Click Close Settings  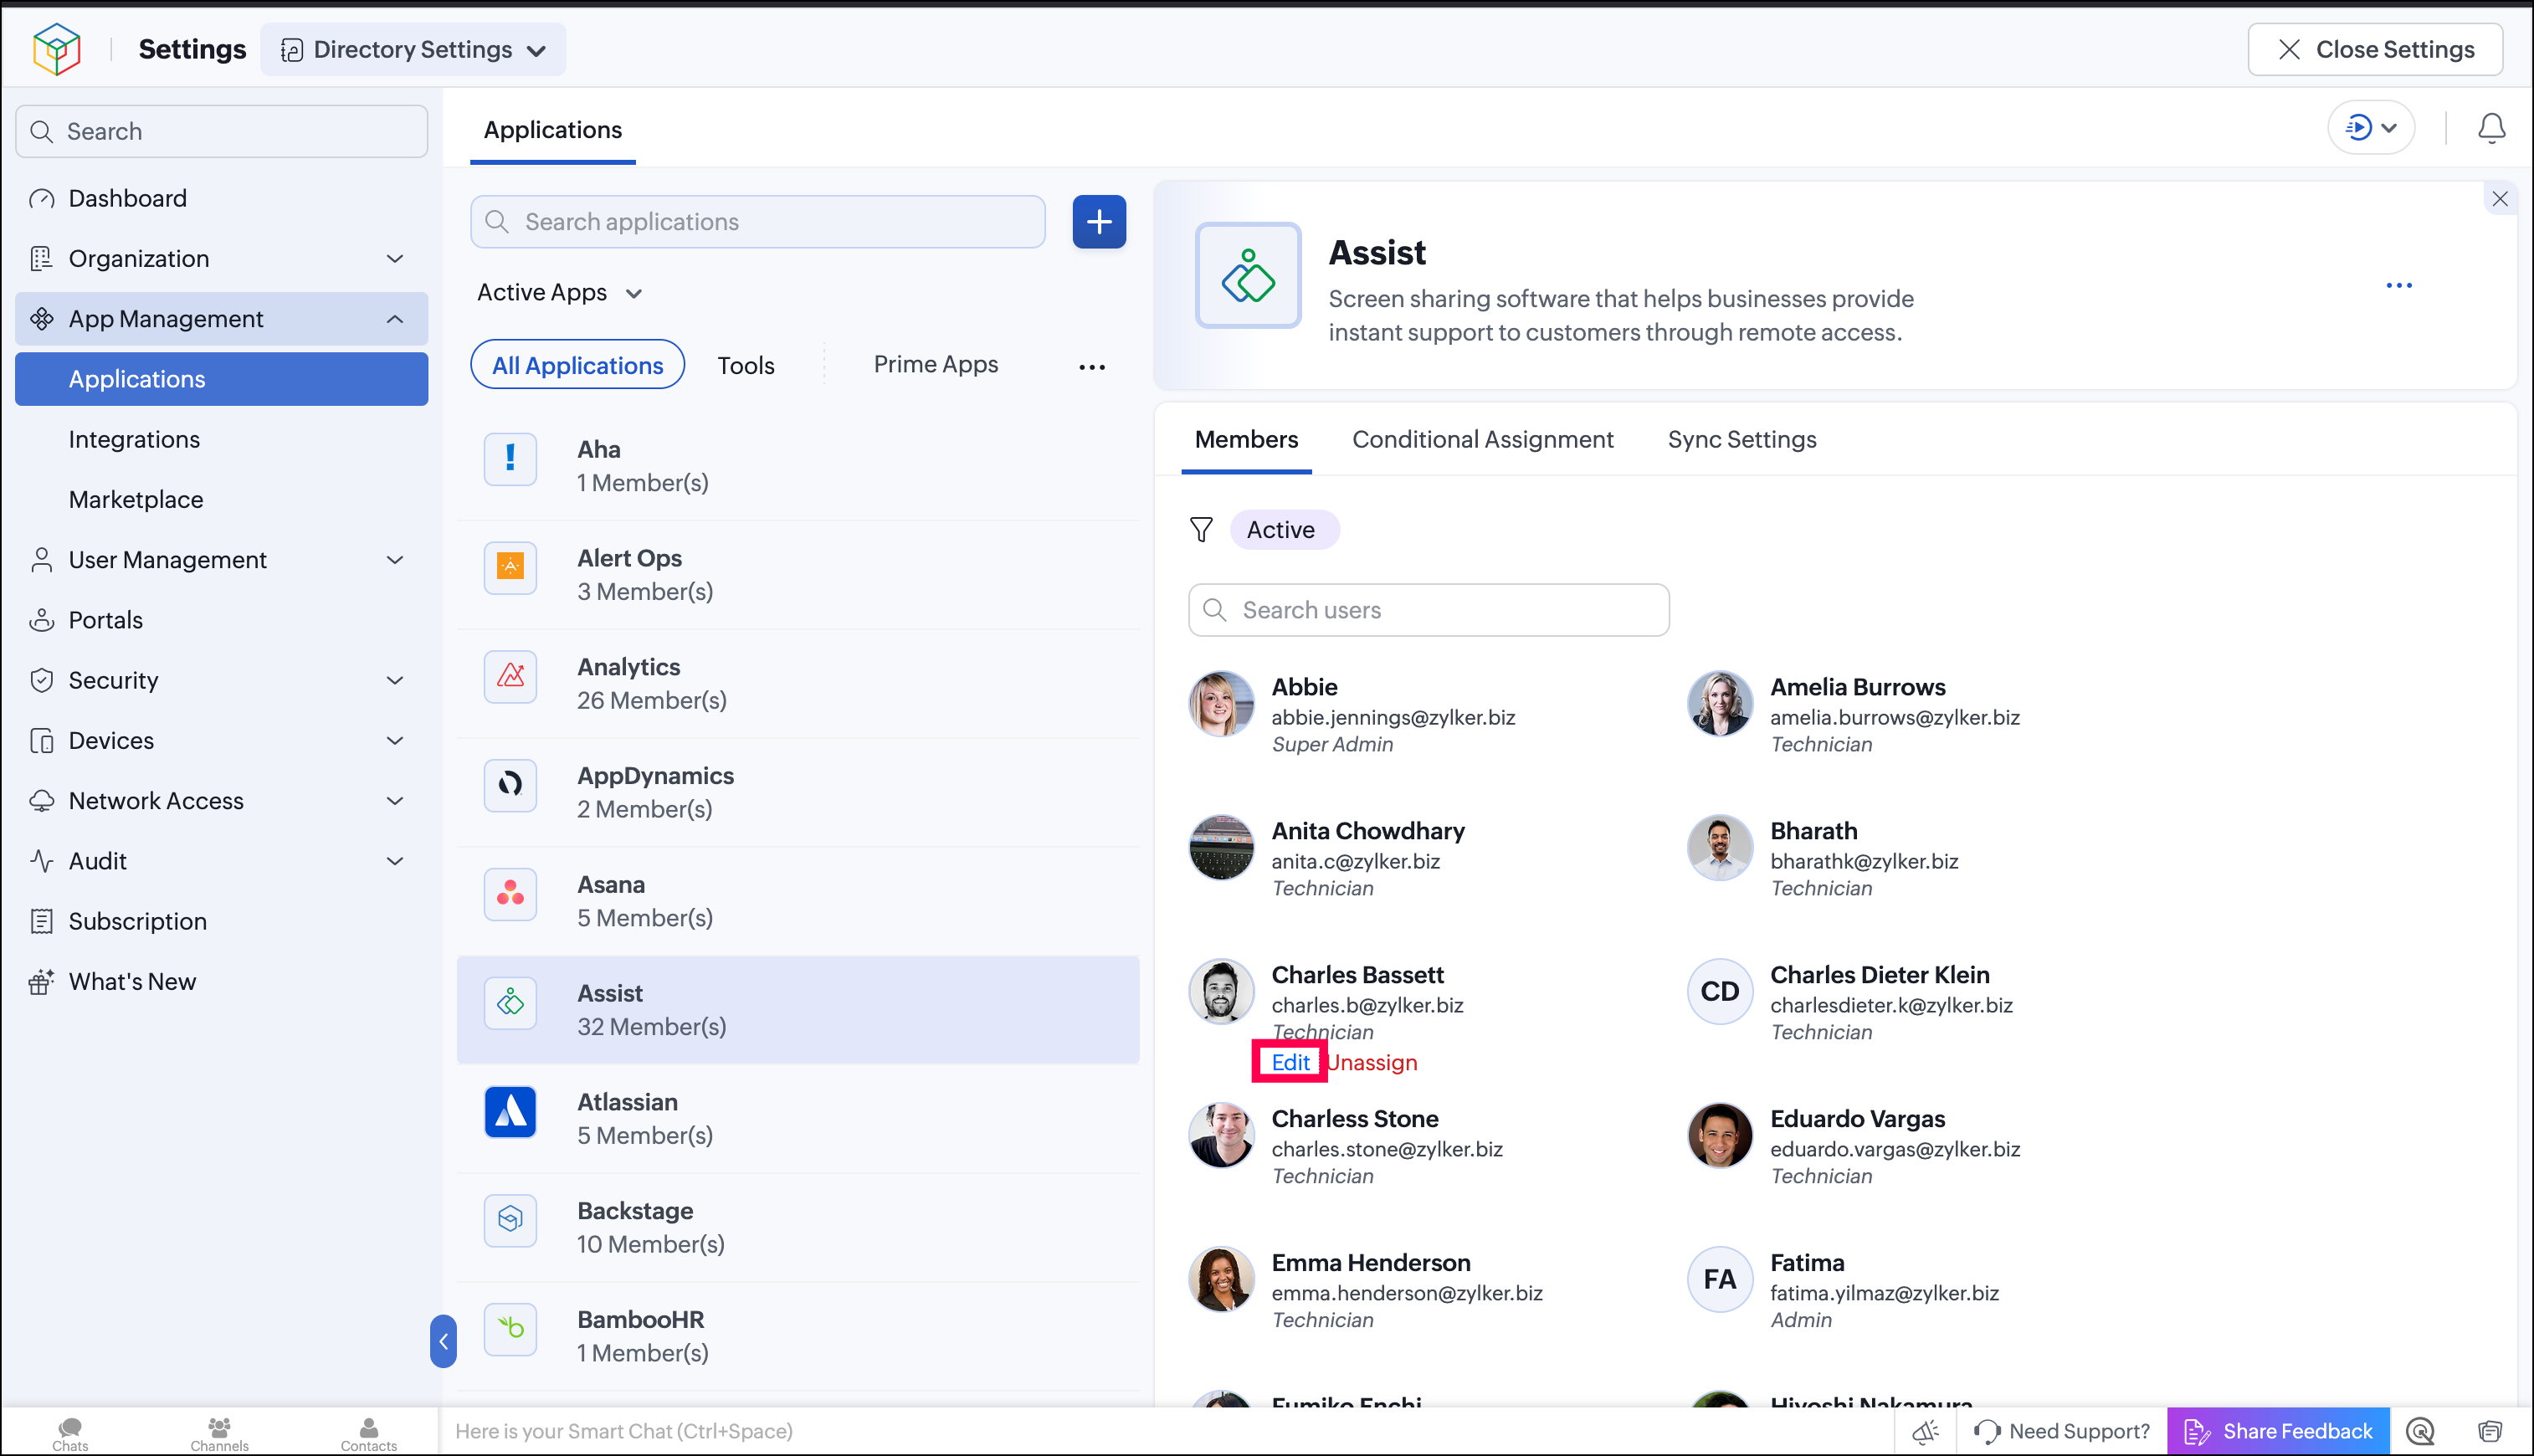pyautogui.click(x=2375, y=50)
